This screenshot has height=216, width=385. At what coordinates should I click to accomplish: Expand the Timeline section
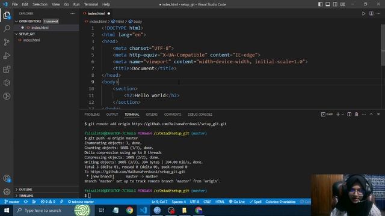point(26,196)
